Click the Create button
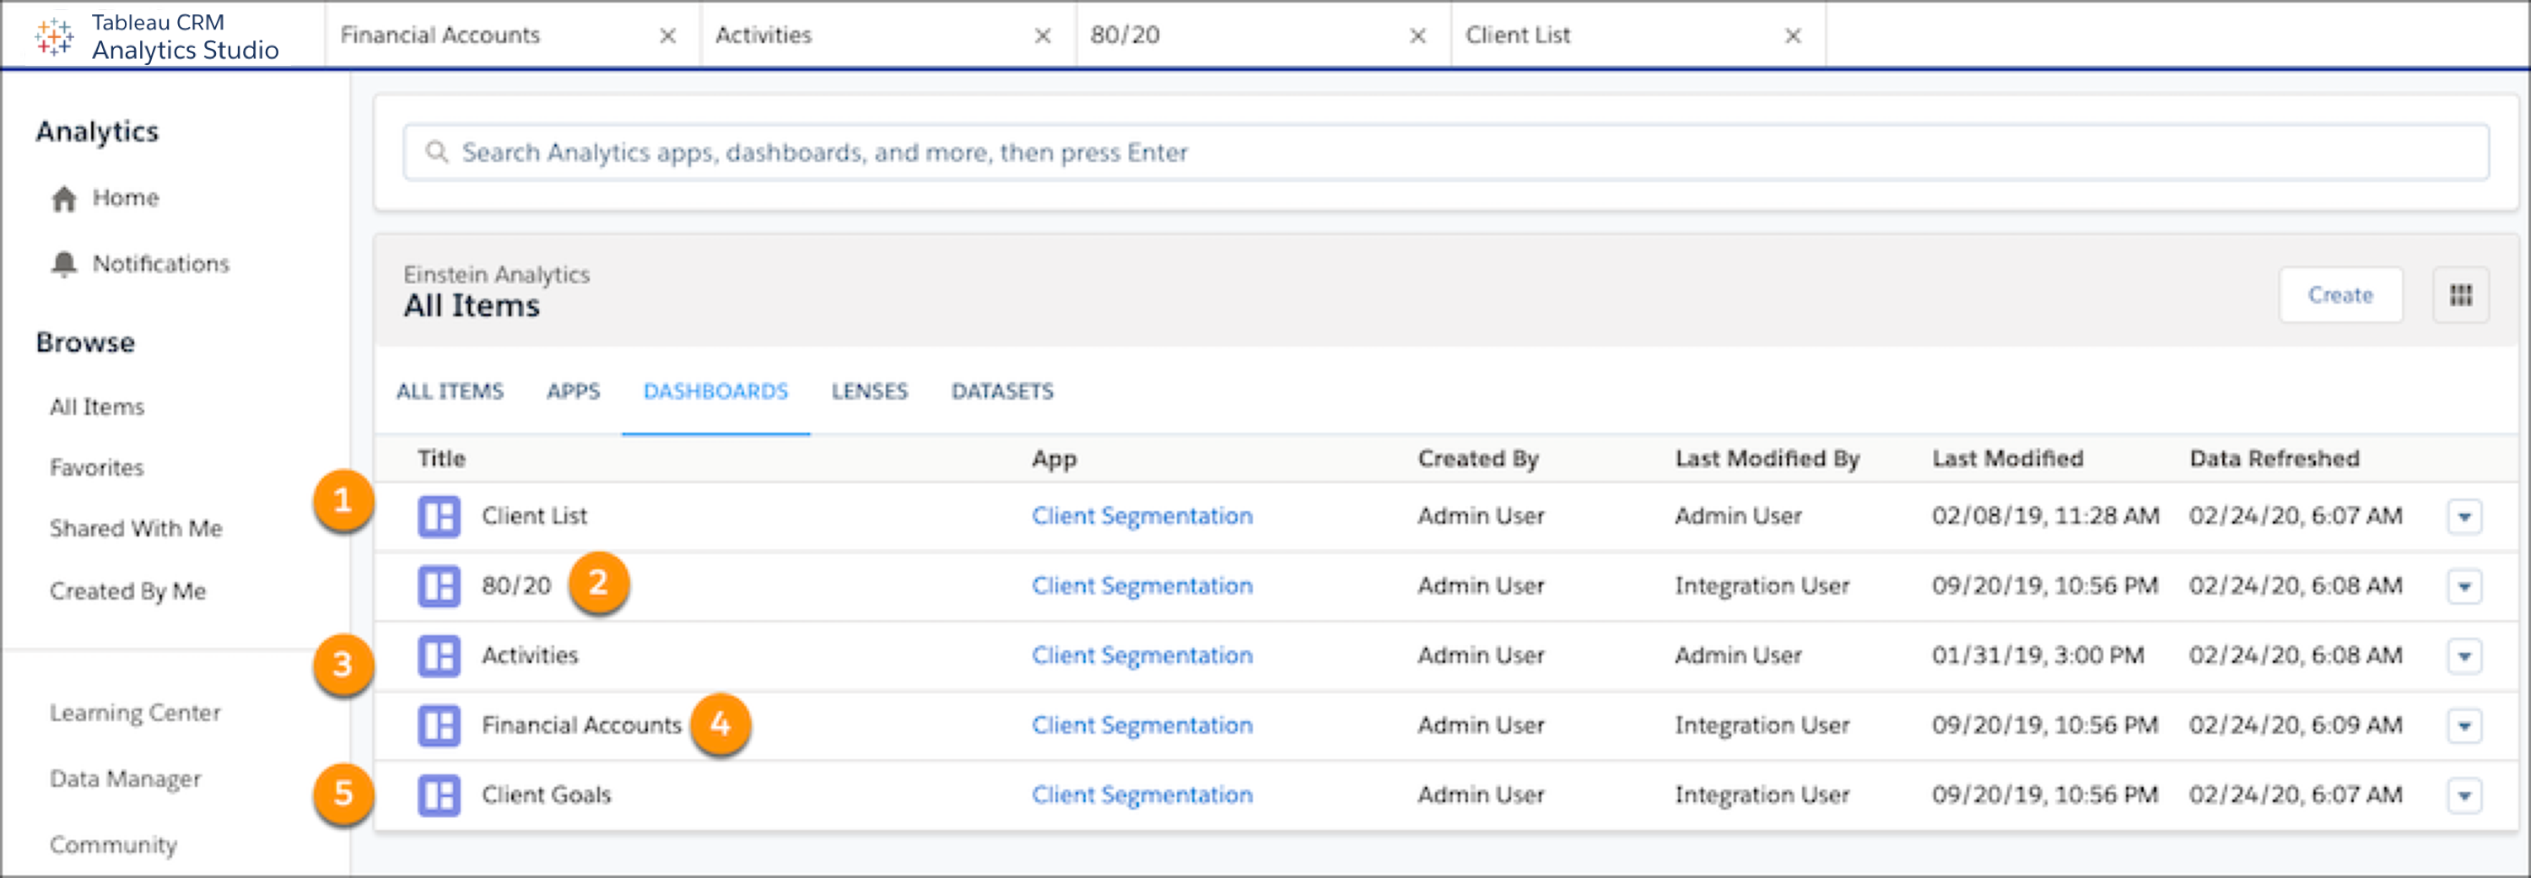The height and width of the screenshot is (878, 2531). (x=2340, y=294)
